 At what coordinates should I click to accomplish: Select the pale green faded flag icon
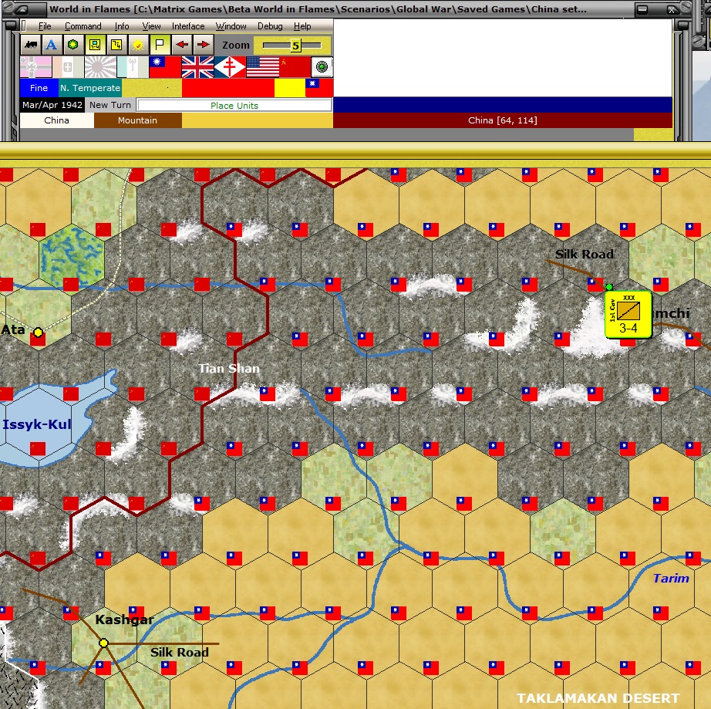pyautogui.click(x=133, y=67)
